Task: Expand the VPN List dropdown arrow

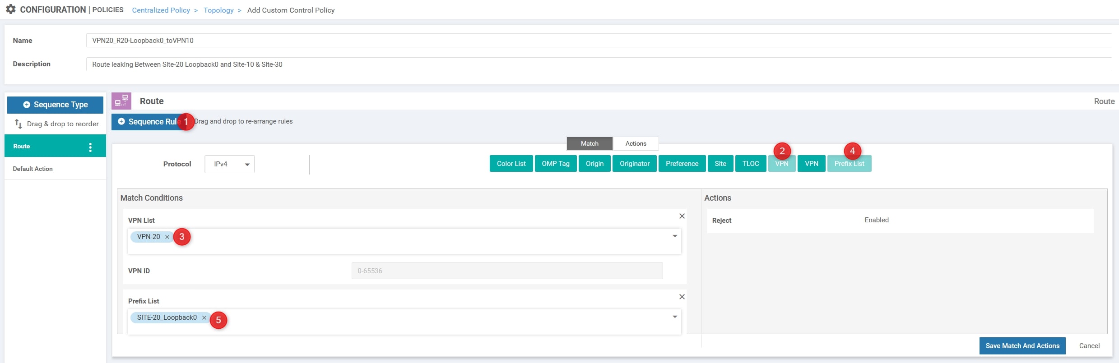Action: coord(674,236)
